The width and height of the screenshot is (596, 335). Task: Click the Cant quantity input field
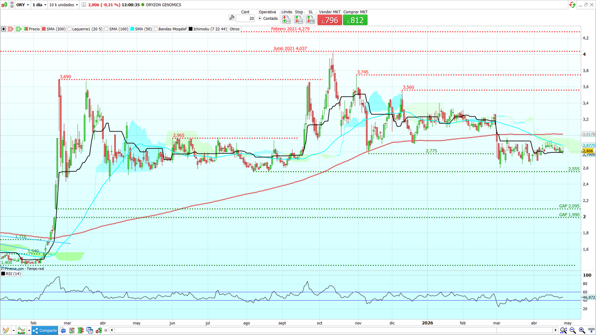tap(245, 18)
